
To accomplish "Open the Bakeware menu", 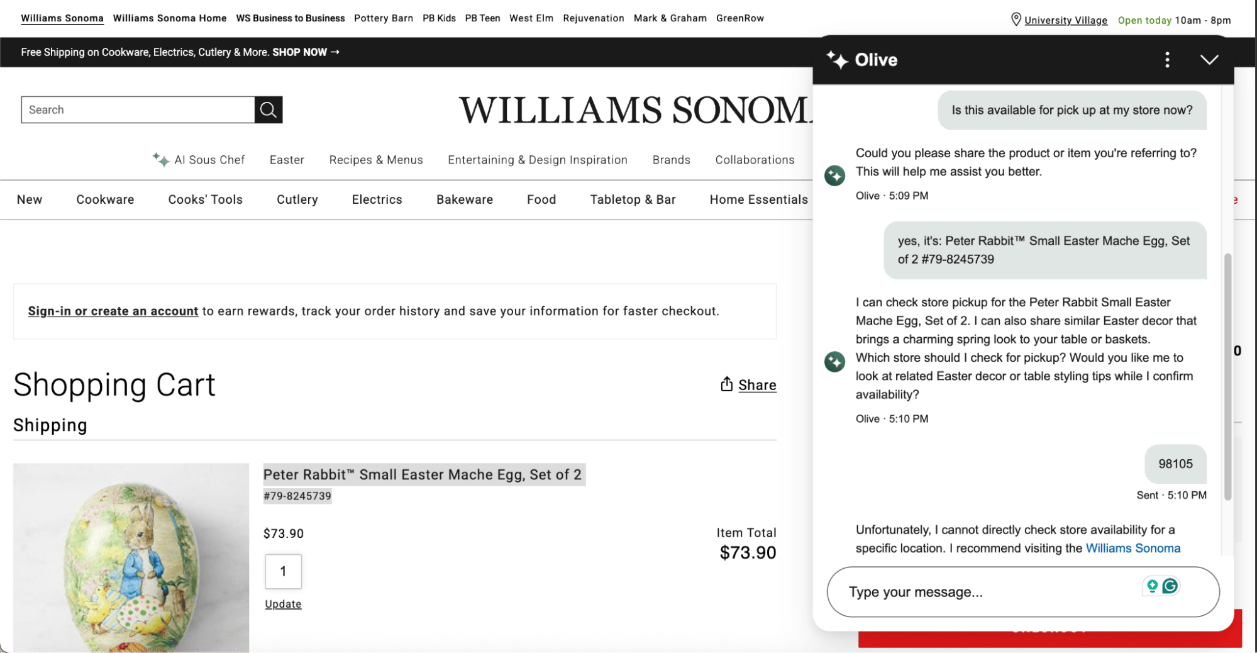I will pyautogui.click(x=465, y=199).
